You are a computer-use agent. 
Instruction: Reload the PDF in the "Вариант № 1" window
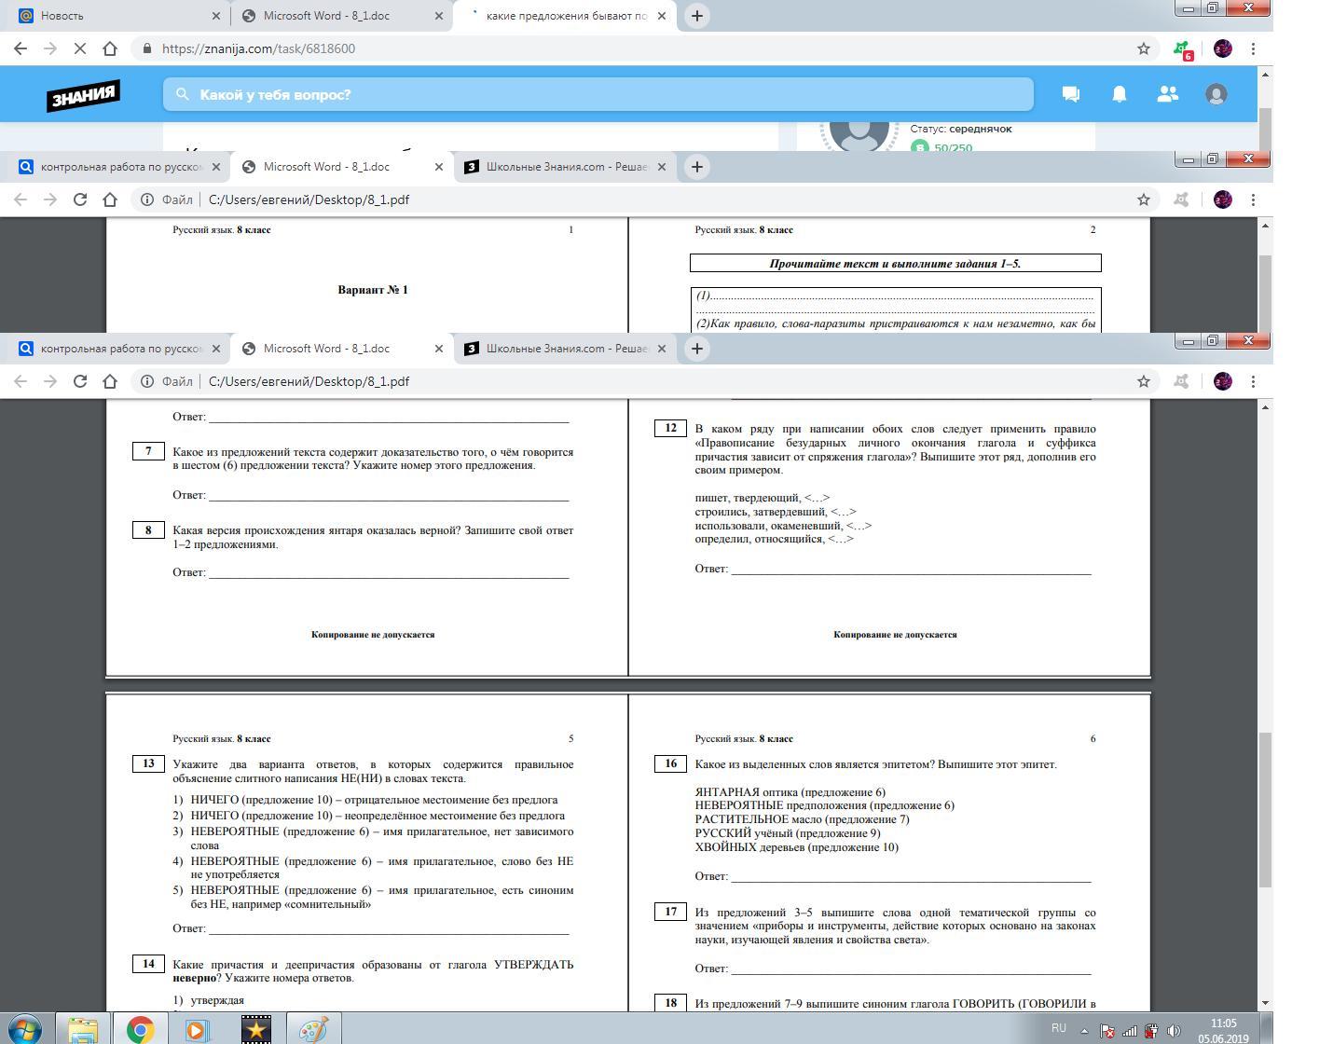pos(80,199)
